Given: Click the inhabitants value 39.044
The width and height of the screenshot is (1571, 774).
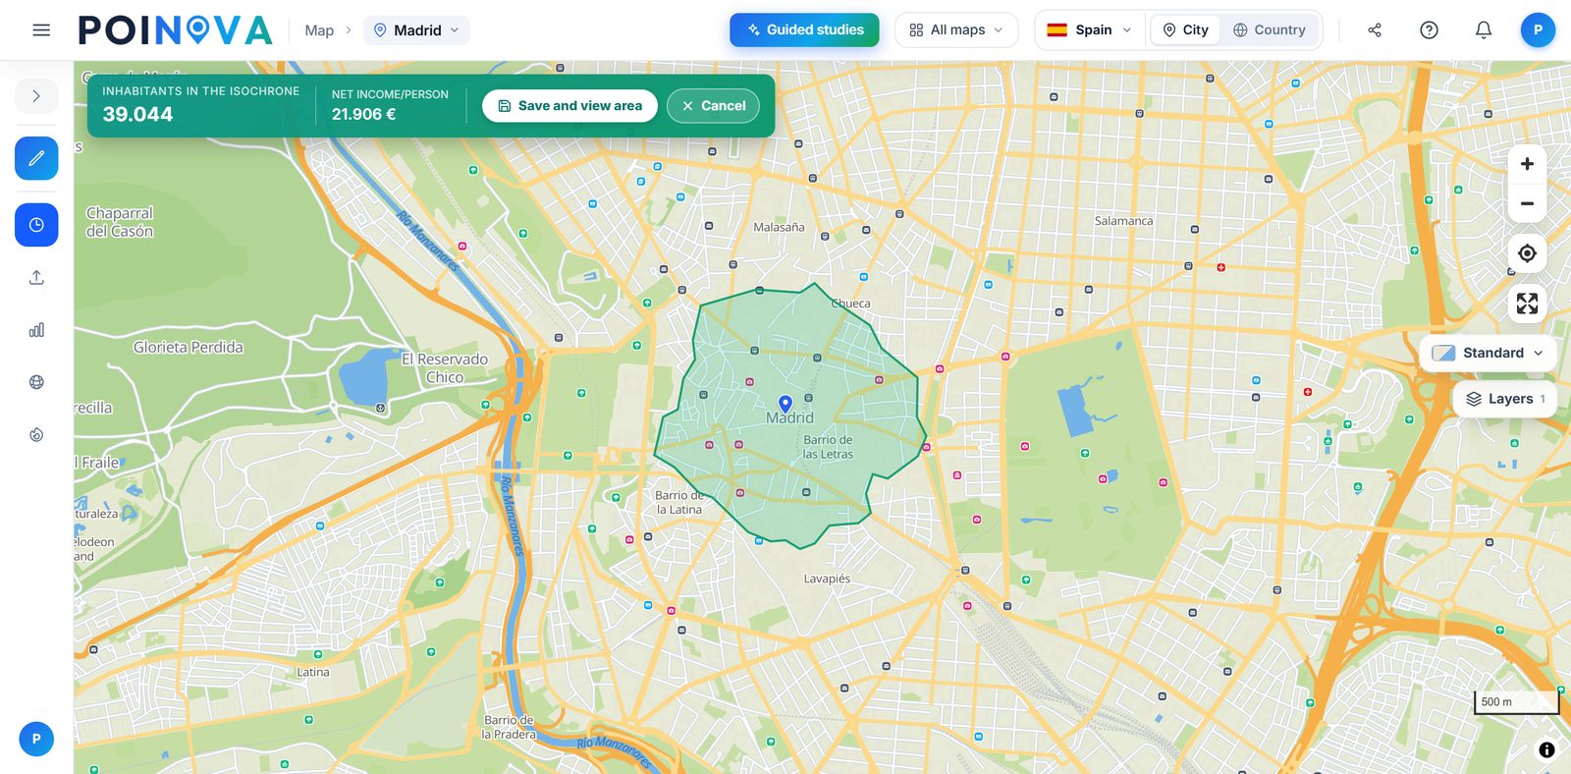Looking at the screenshot, I should coord(137,114).
